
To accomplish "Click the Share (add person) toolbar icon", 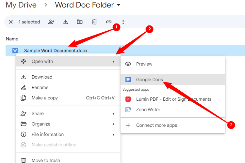I will coord(51,22).
